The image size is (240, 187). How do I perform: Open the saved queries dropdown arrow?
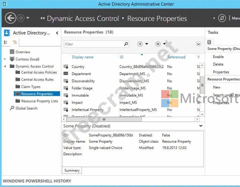pos(164,44)
